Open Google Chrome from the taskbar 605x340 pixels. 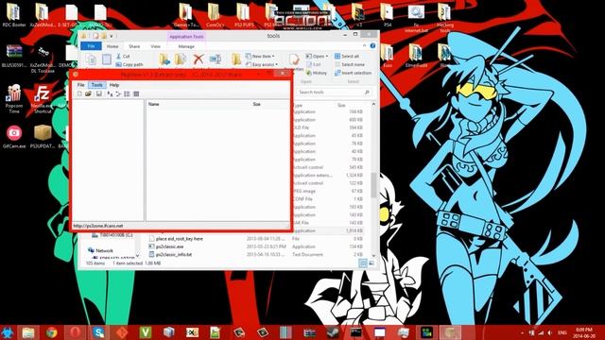[51, 332]
